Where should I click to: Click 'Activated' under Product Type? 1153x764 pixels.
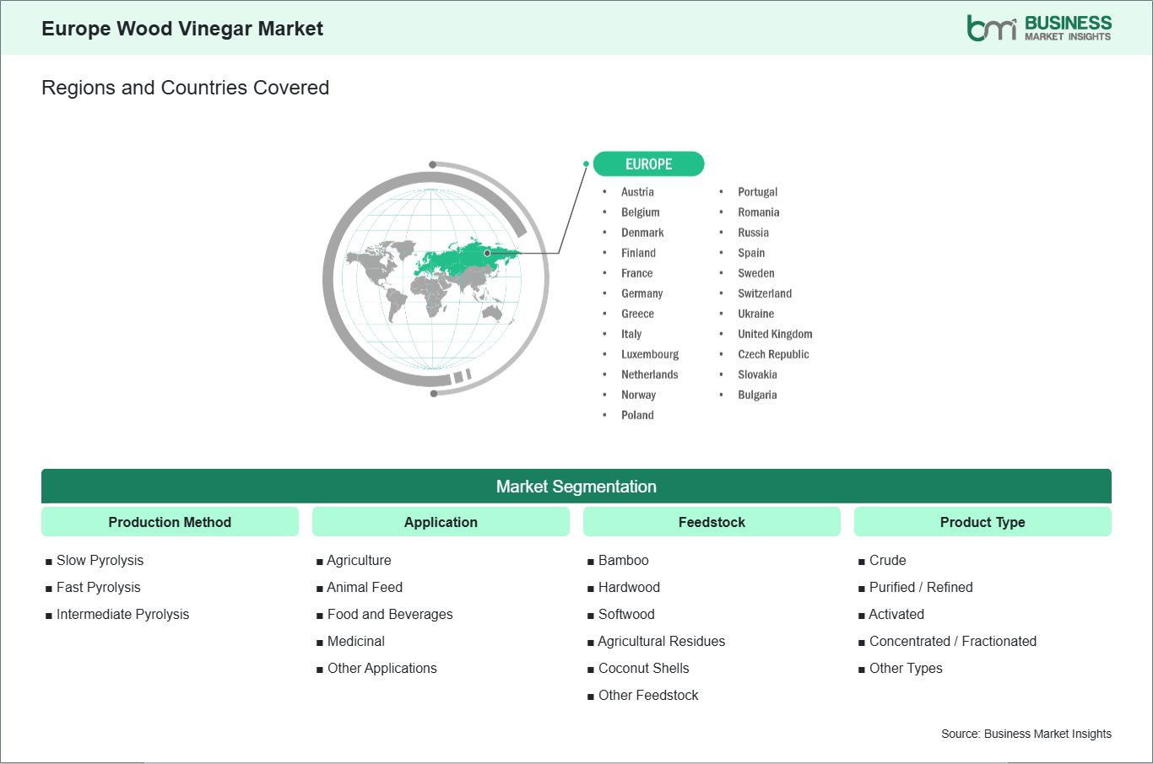tap(896, 615)
